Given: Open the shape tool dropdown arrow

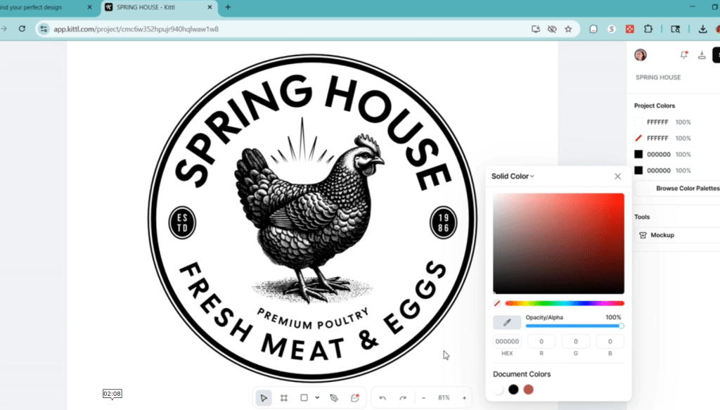Looking at the screenshot, I should click(317, 398).
